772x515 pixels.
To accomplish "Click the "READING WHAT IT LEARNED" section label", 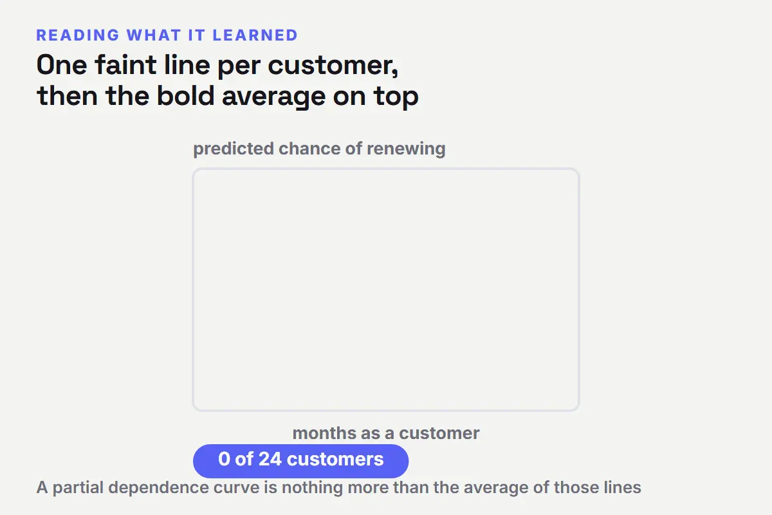I will tap(167, 35).
